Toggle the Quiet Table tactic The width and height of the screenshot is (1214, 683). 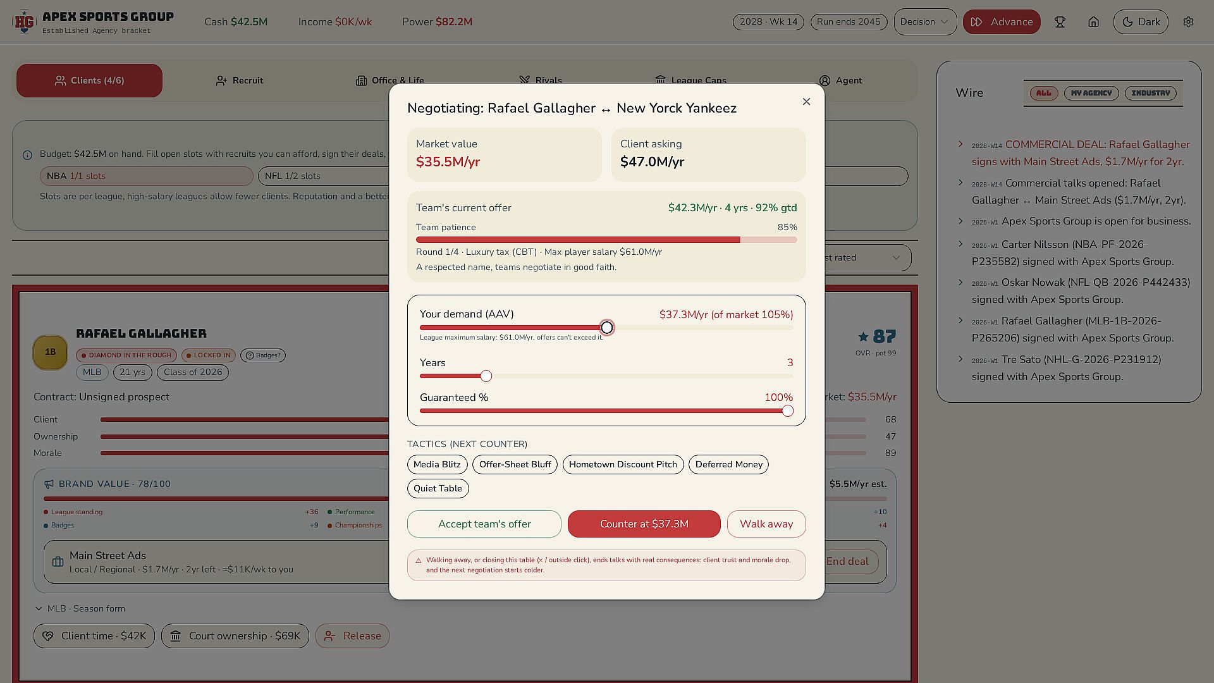tap(438, 489)
